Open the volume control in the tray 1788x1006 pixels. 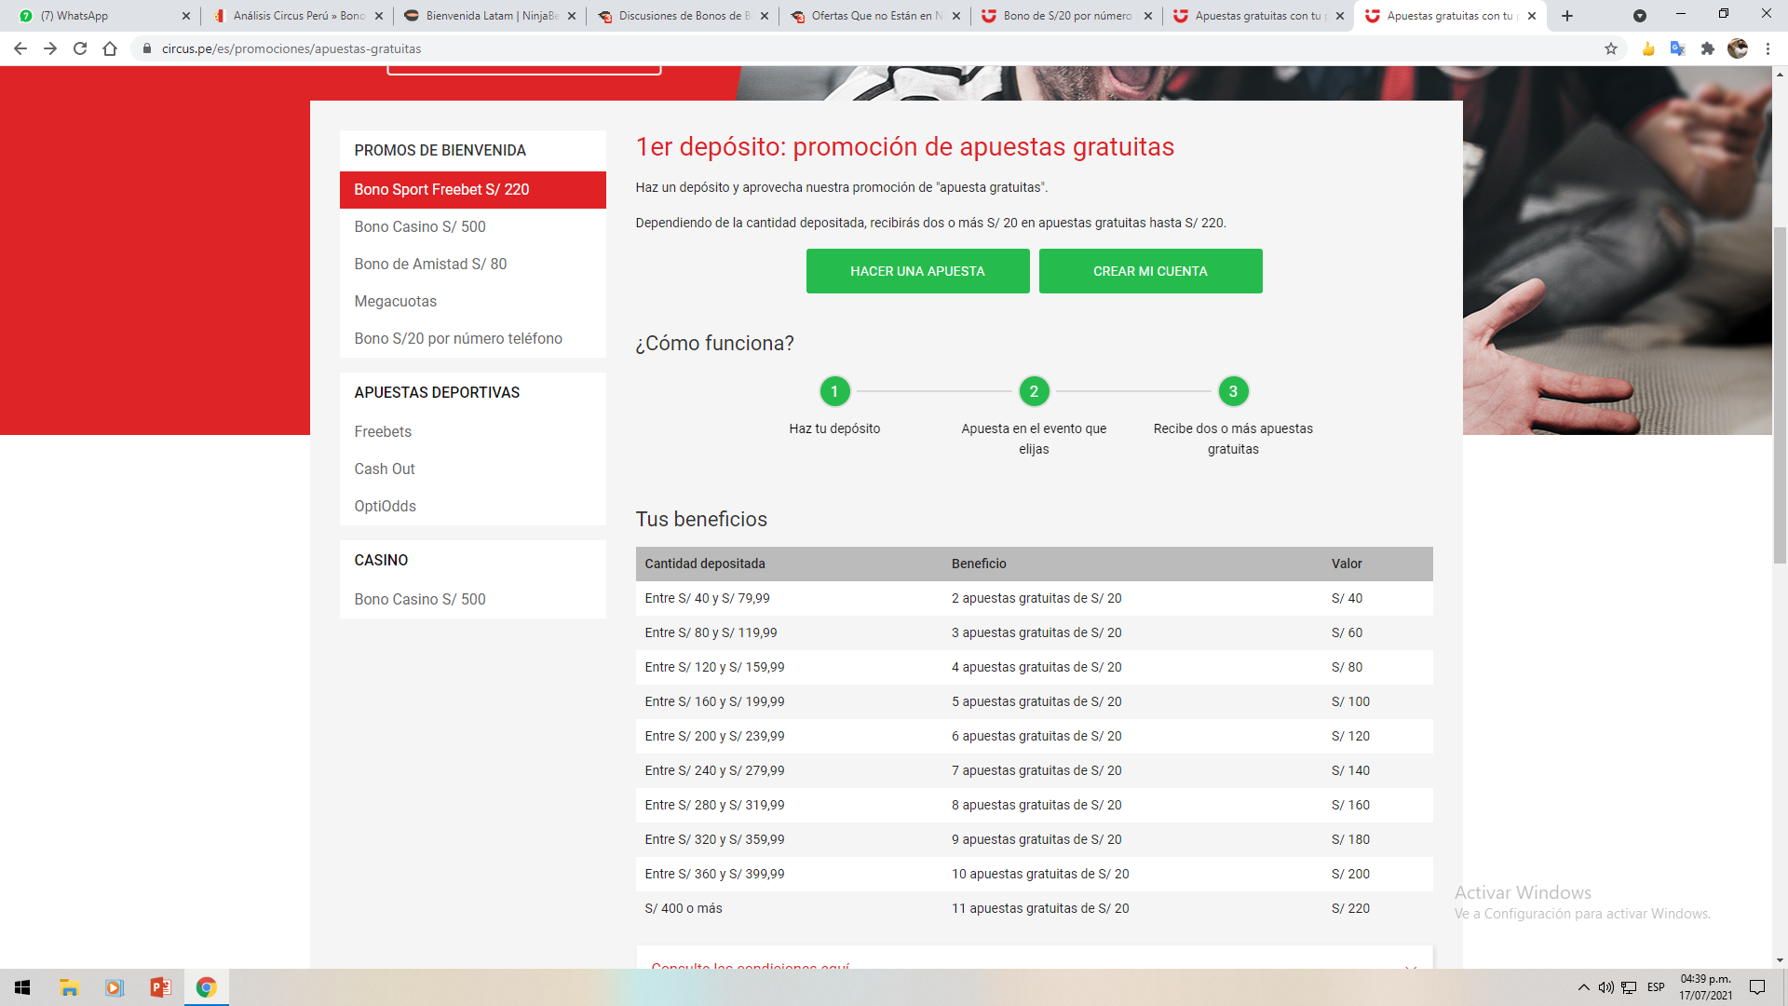(1605, 987)
